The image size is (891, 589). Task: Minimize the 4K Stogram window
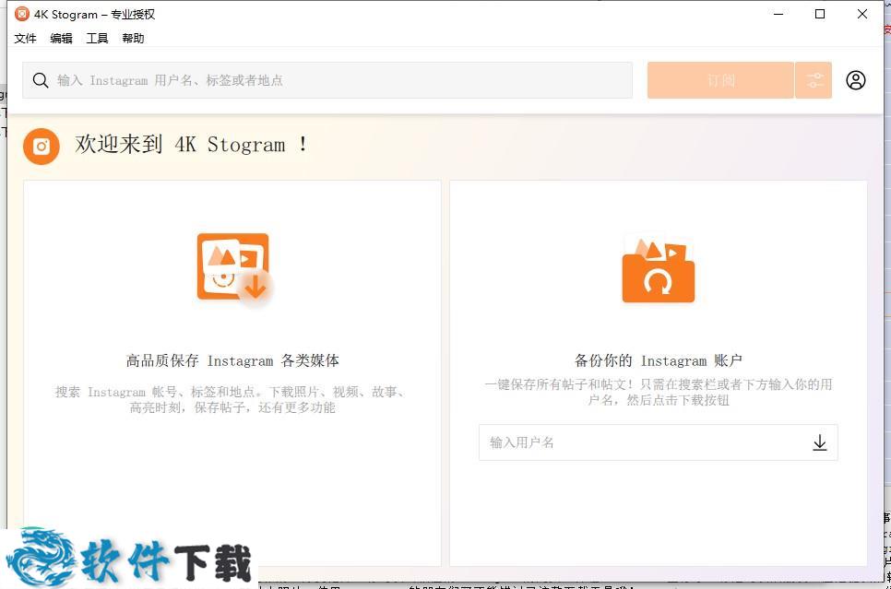(778, 14)
